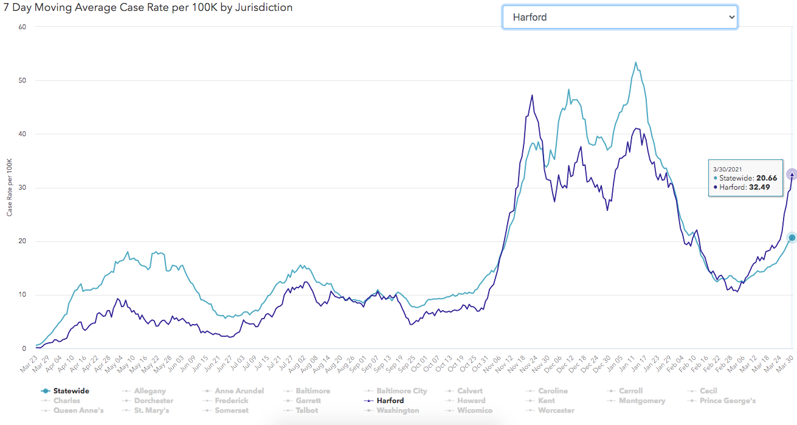Select the Montgomery legend item
797x425 pixels.
pos(641,401)
